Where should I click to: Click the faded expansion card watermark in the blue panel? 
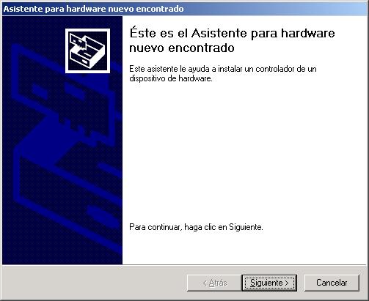pyautogui.click(x=61, y=86)
